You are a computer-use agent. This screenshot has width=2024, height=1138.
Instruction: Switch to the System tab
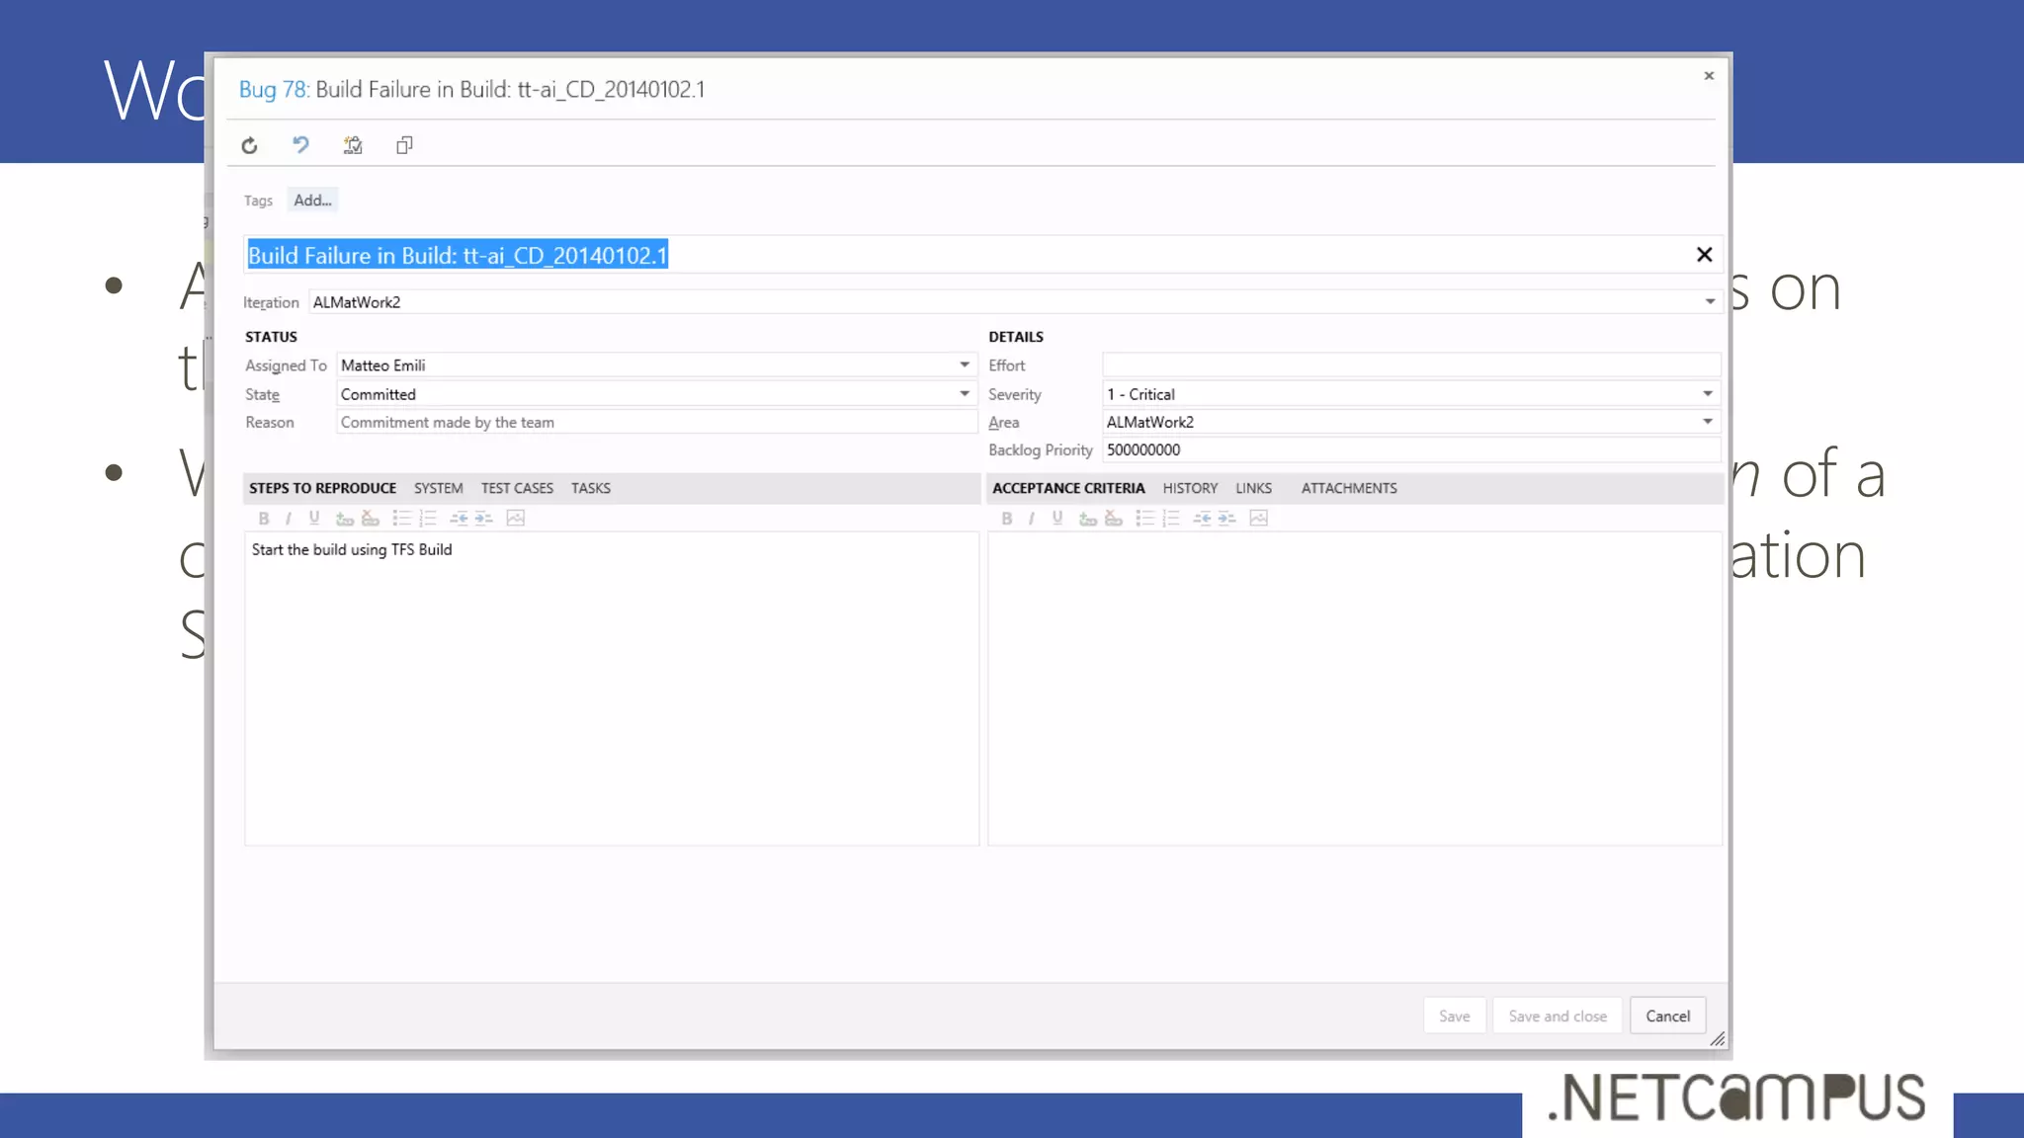click(438, 488)
